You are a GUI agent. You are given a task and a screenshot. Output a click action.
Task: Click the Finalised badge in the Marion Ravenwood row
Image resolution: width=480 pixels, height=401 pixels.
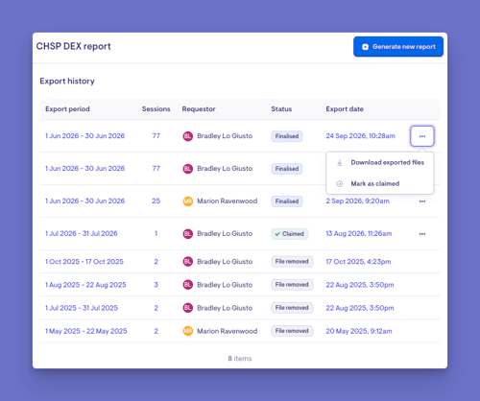pos(287,201)
